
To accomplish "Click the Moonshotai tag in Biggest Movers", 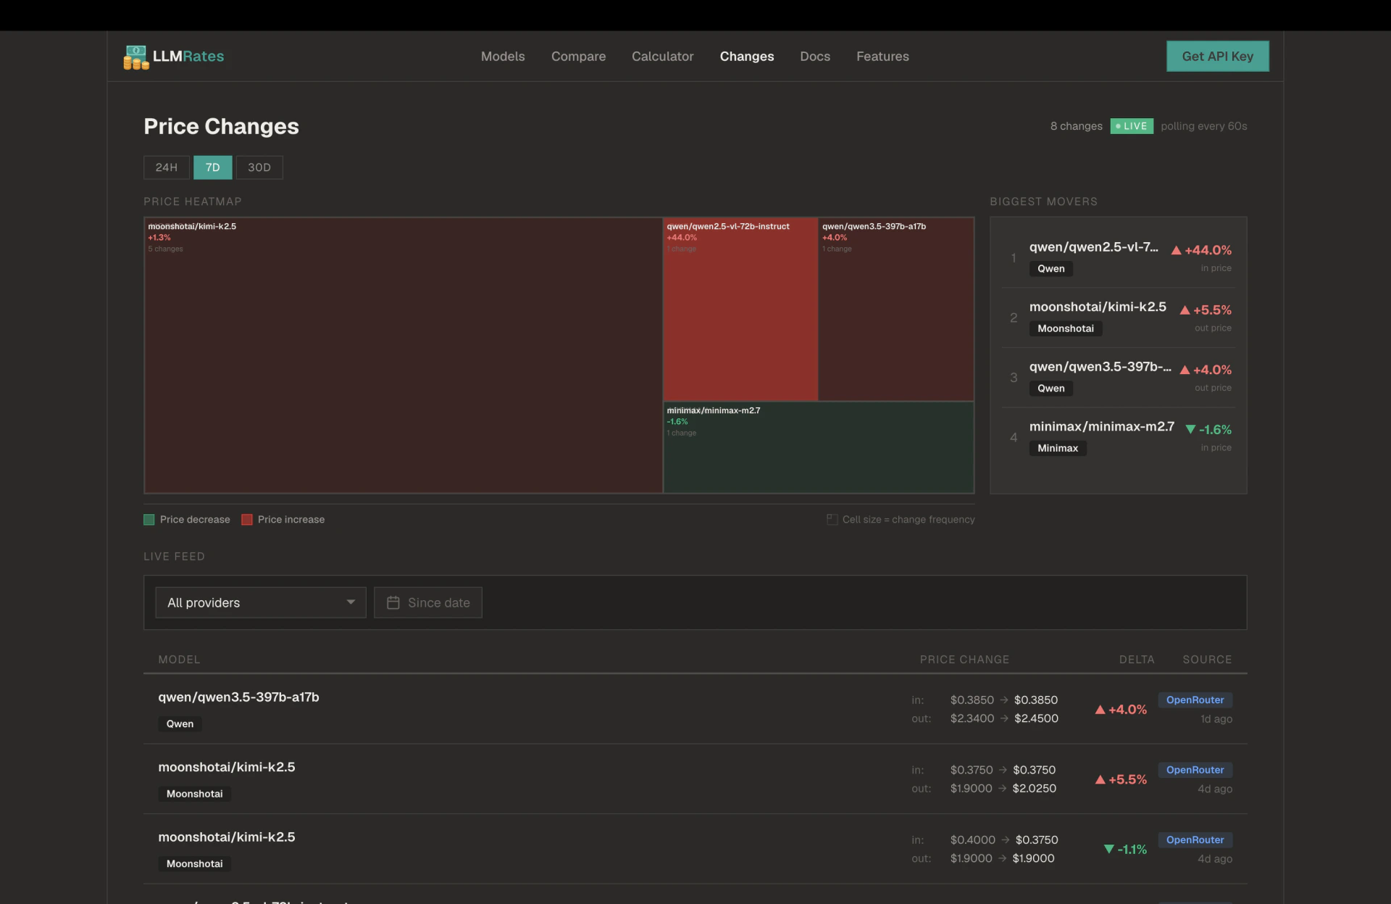I will pyautogui.click(x=1066, y=328).
